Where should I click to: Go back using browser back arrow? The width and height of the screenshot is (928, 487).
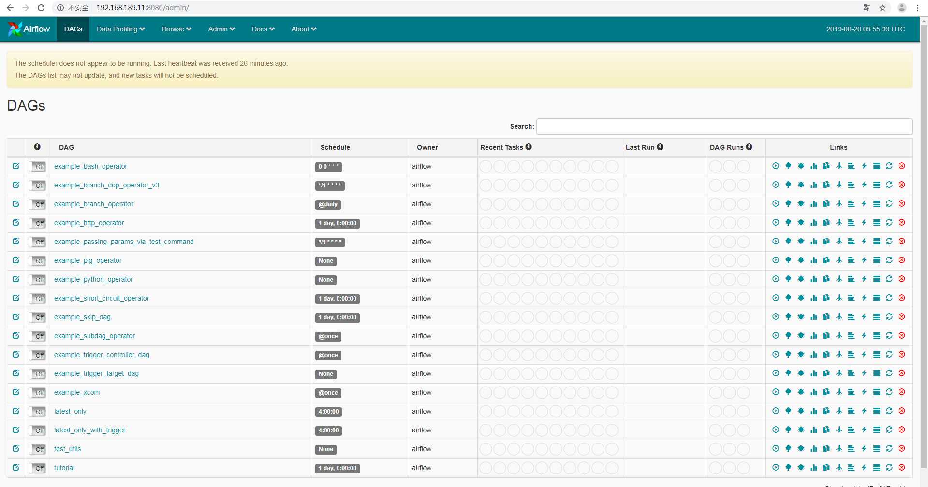[10, 8]
